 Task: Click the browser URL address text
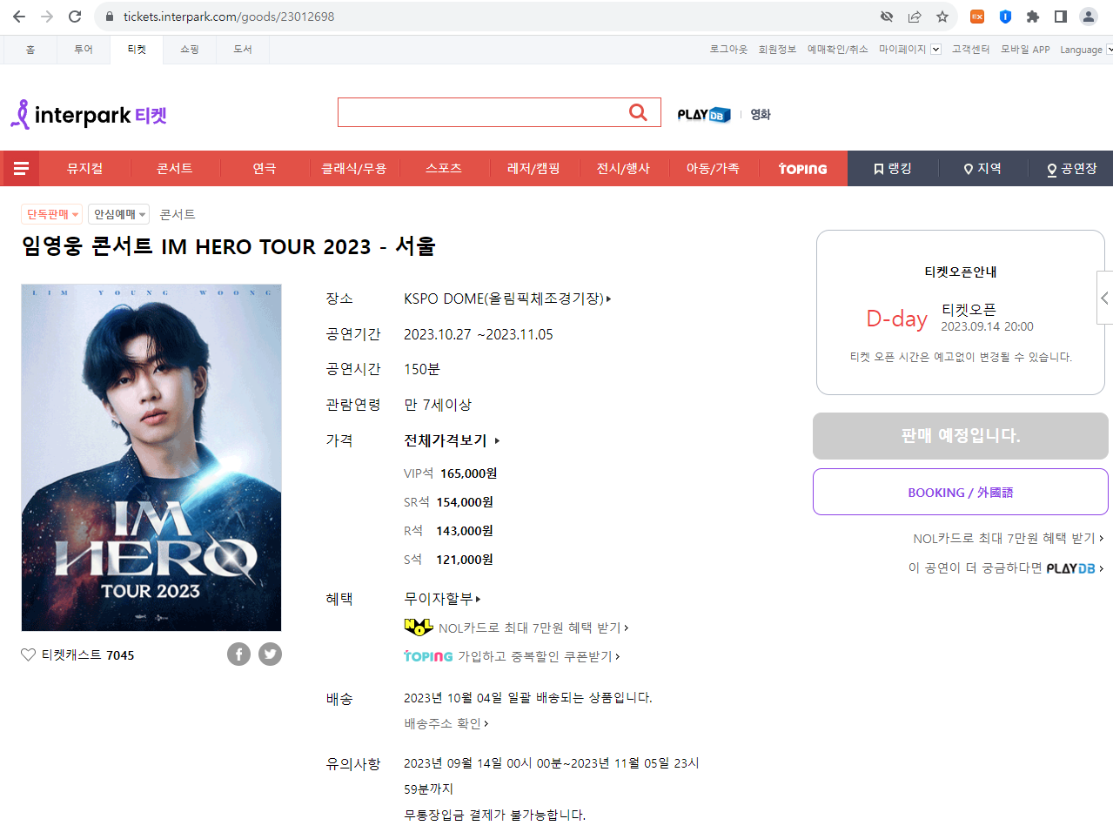[229, 17]
